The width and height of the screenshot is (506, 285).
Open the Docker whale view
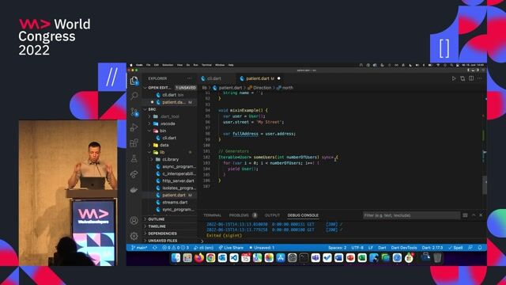[134, 190]
